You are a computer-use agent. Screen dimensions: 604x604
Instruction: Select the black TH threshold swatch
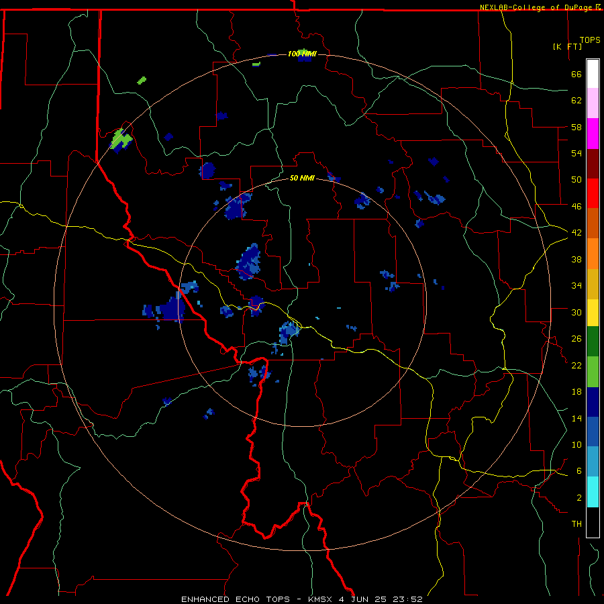coord(593,522)
